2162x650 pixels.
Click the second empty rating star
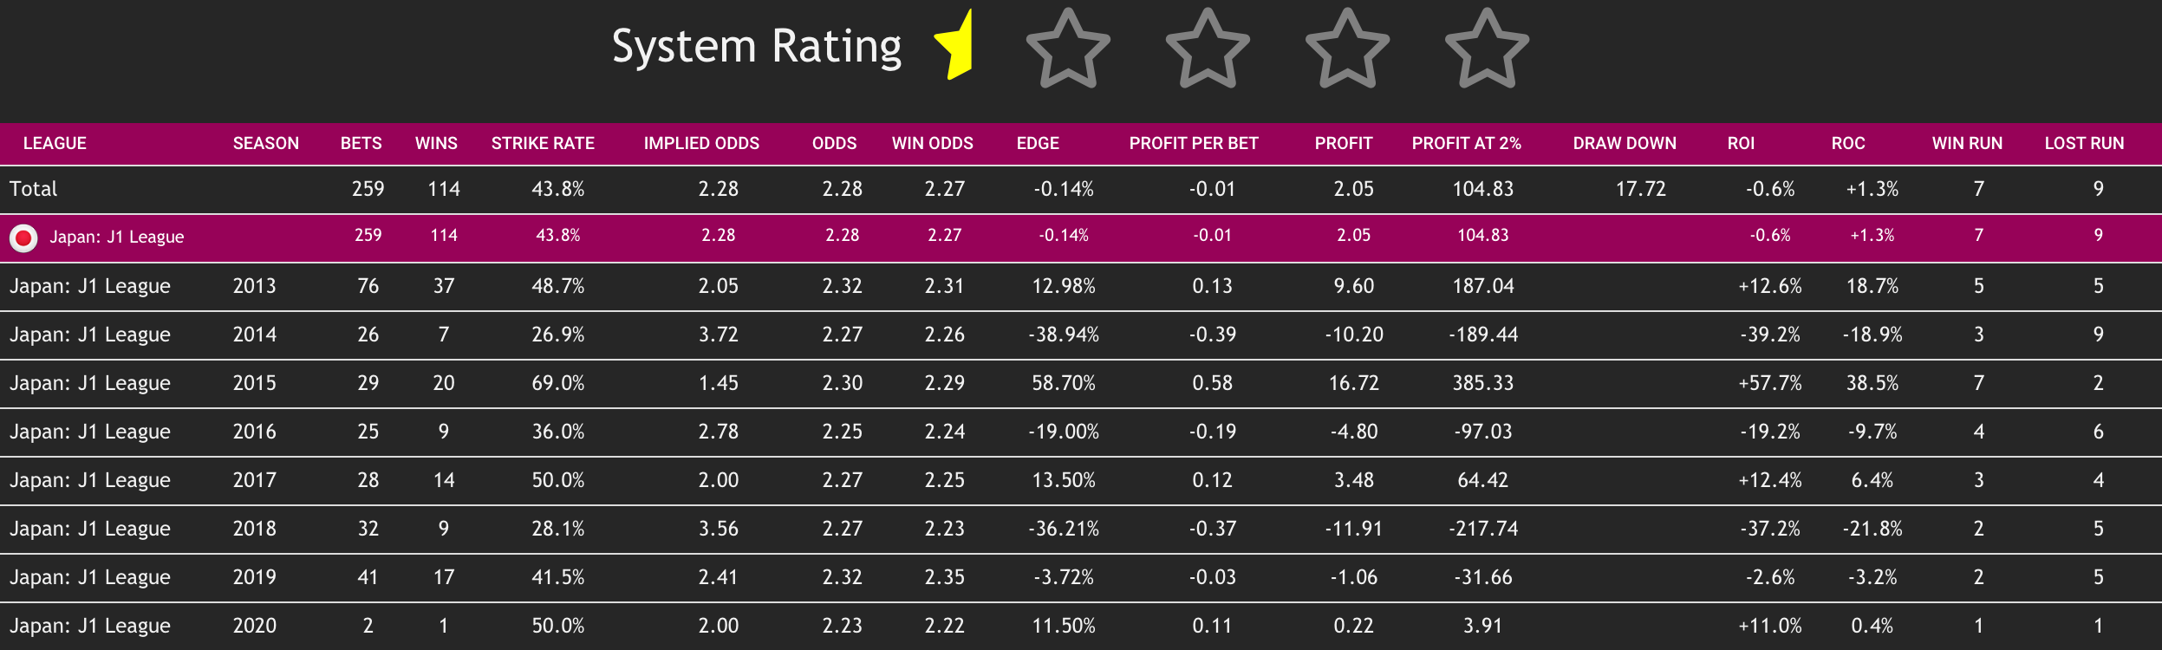click(1068, 48)
